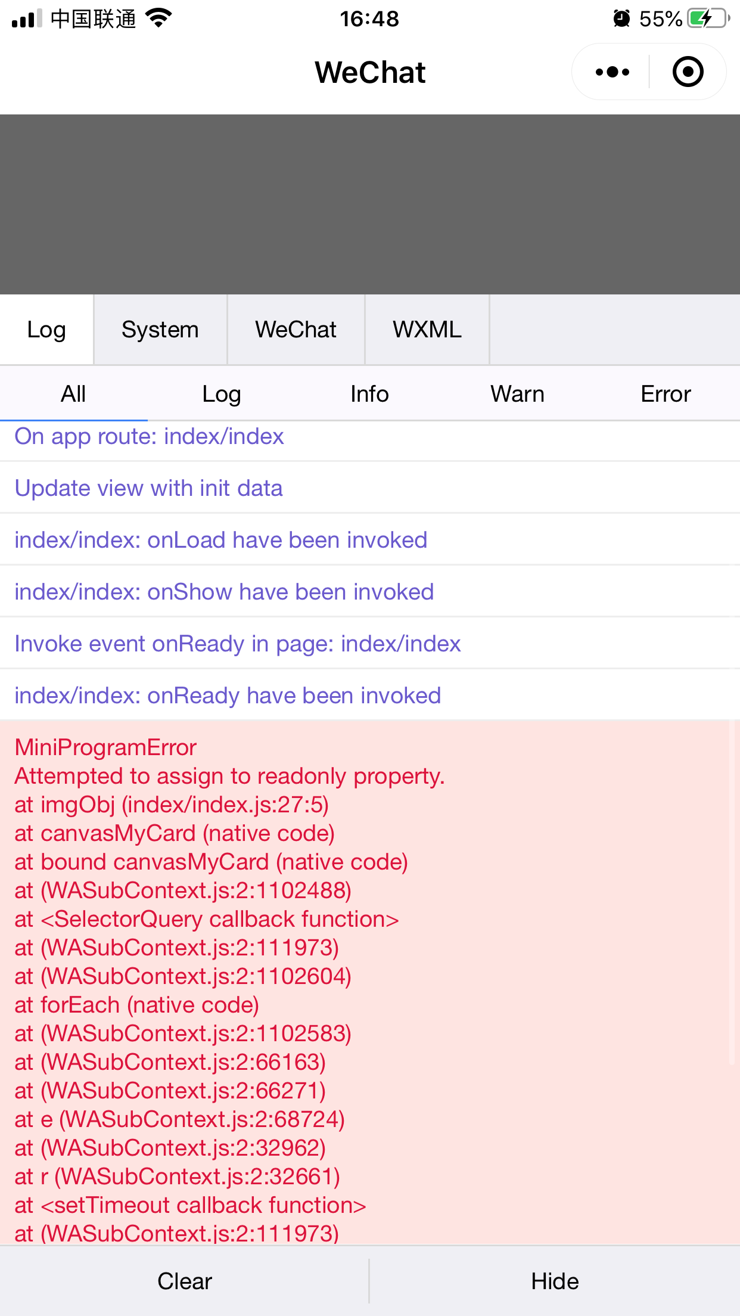Open the WXML tab
Image resolution: width=740 pixels, height=1316 pixels.
click(x=427, y=330)
